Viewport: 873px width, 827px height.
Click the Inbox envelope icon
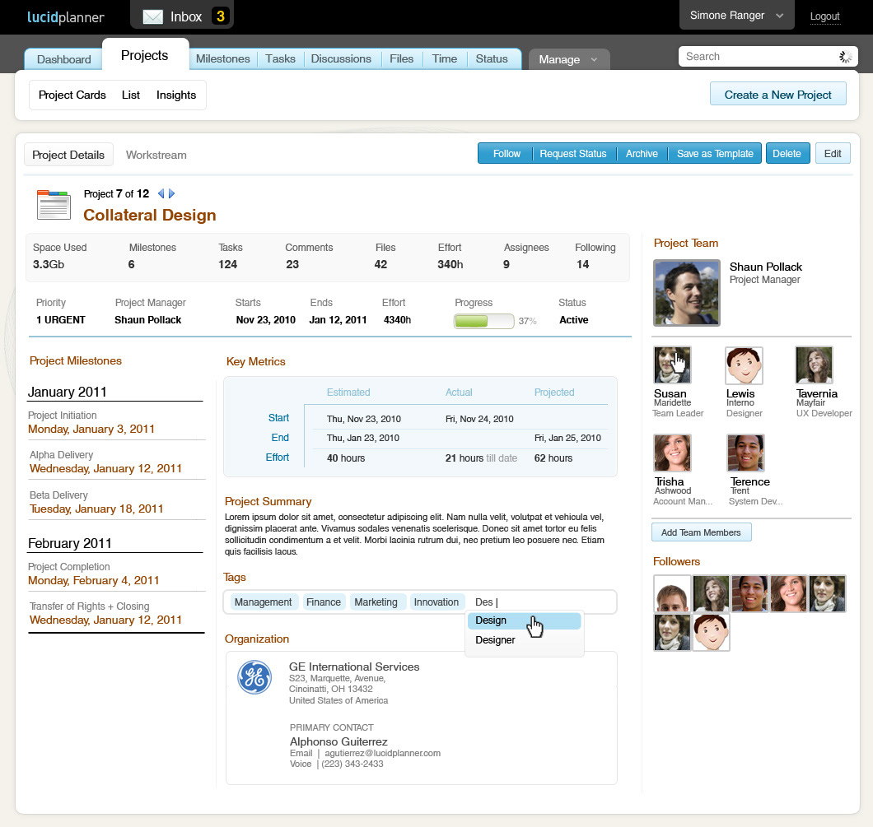pyautogui.click(x=152, y=16)
